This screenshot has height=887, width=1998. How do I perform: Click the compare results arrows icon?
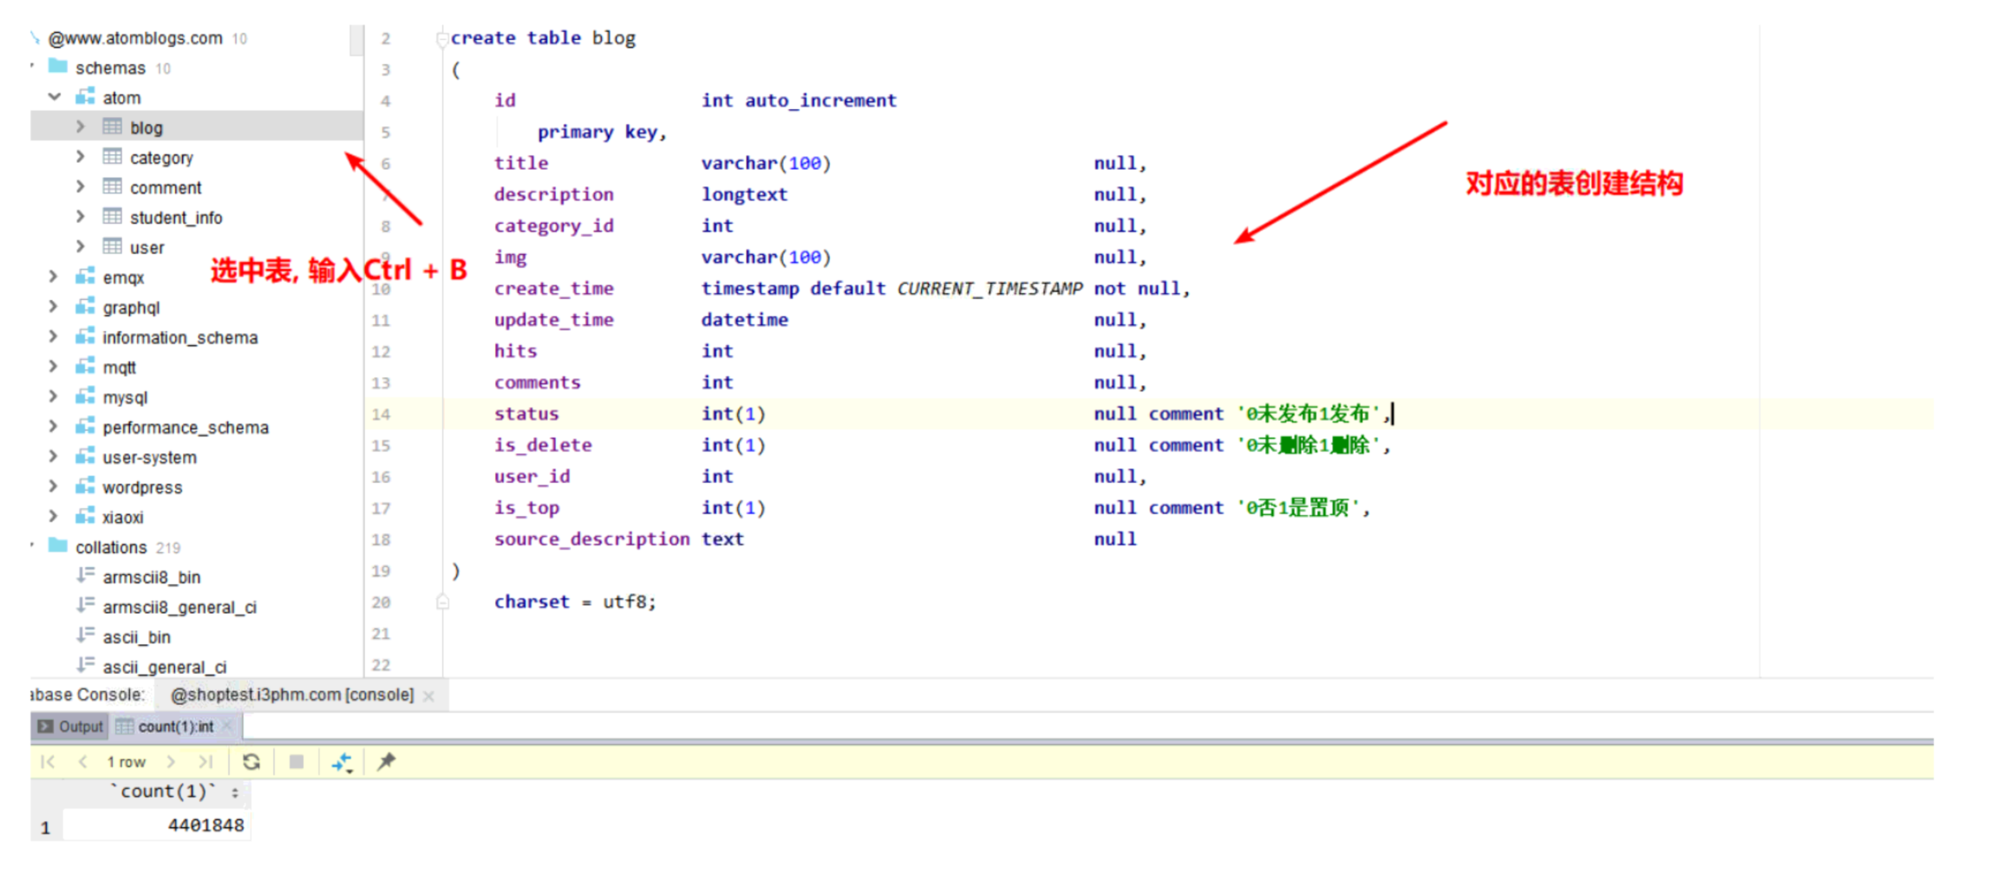tap(342, 762)
